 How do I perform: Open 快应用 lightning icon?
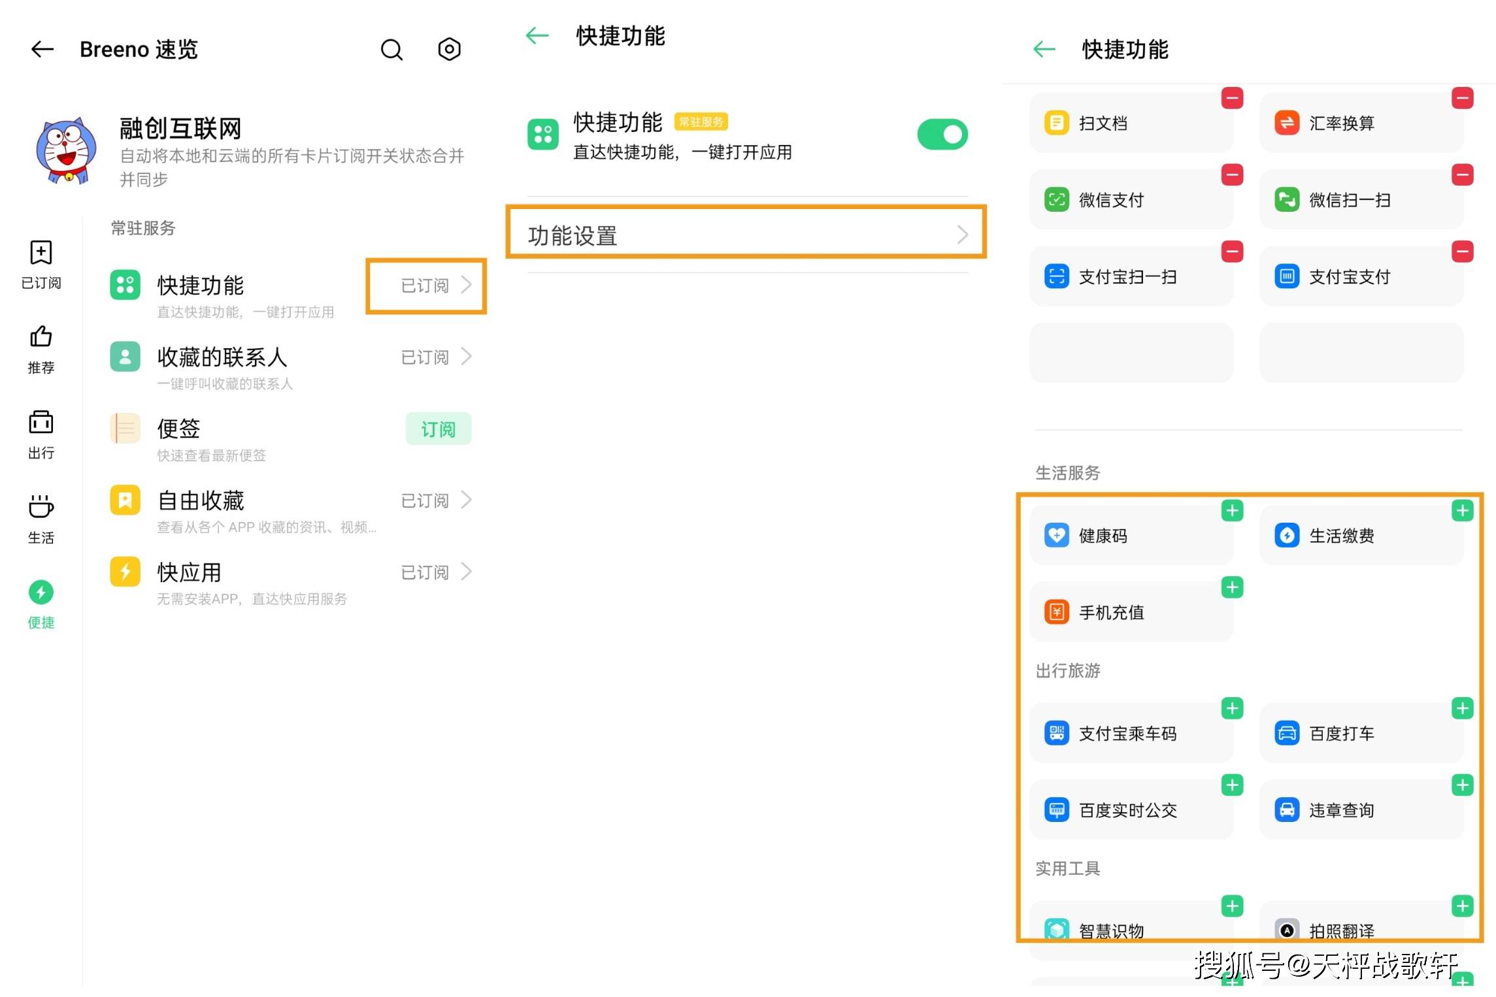(x=125, y=572)
